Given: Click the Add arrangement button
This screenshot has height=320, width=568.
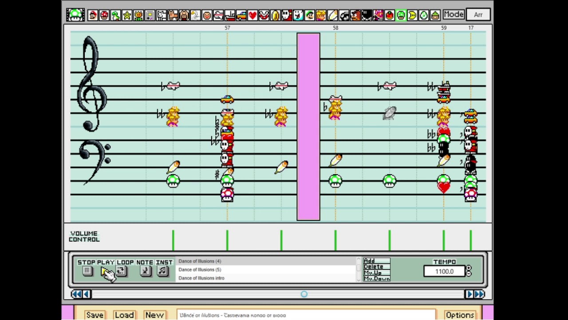Looking at the screenshot, I should pyautogui.click(x=377, y=261).
